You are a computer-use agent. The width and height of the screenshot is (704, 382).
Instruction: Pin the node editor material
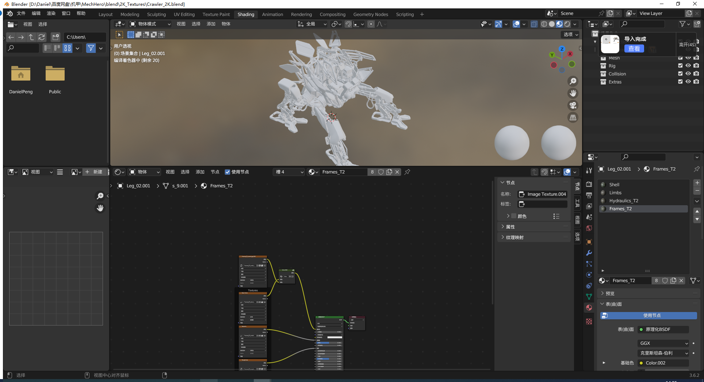click(407, 172)
